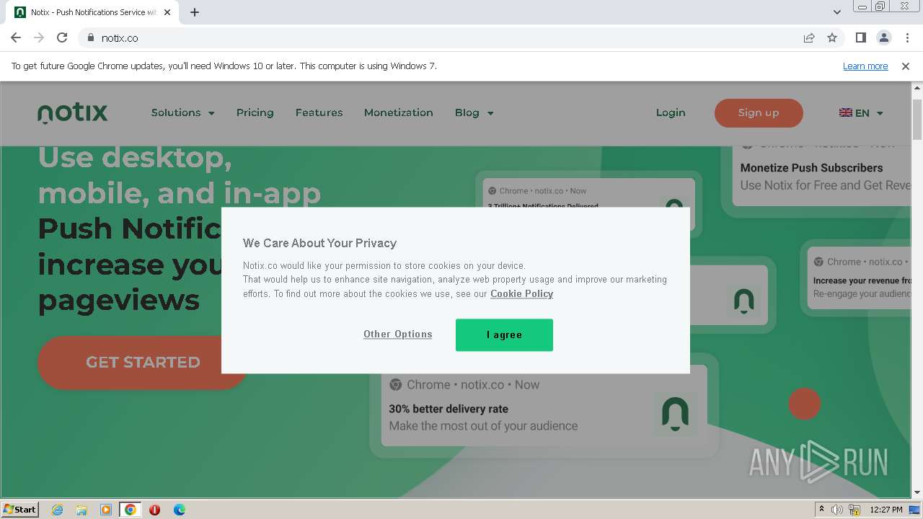Click the taskbar clock 12:27 PM
The image size is (923, 519).
tap(886, 510)
